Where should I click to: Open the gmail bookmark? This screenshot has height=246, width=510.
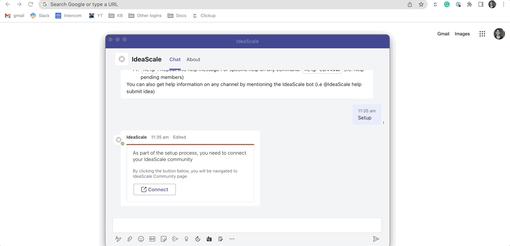[15, 16]
